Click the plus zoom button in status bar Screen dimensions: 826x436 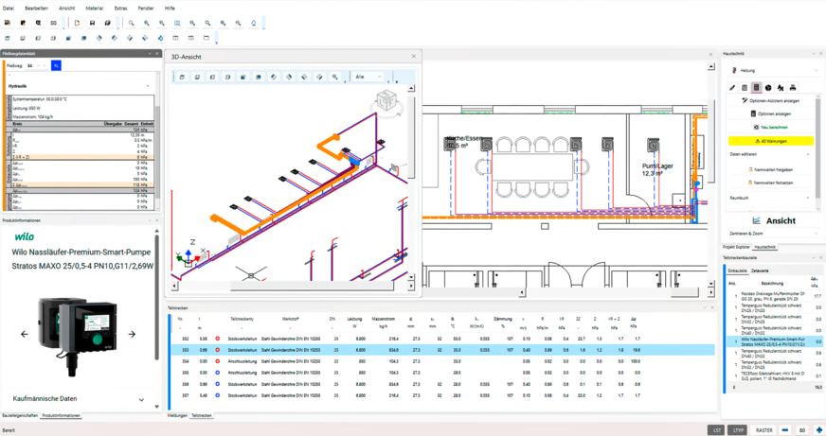(818, 430)
